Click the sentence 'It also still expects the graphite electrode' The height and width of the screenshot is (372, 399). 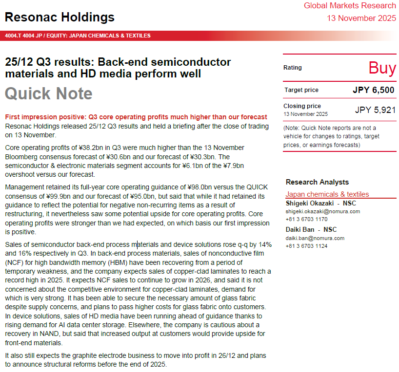pos(136,360)
